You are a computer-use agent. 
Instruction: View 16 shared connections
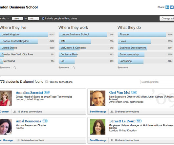click(x=30, y=112)
